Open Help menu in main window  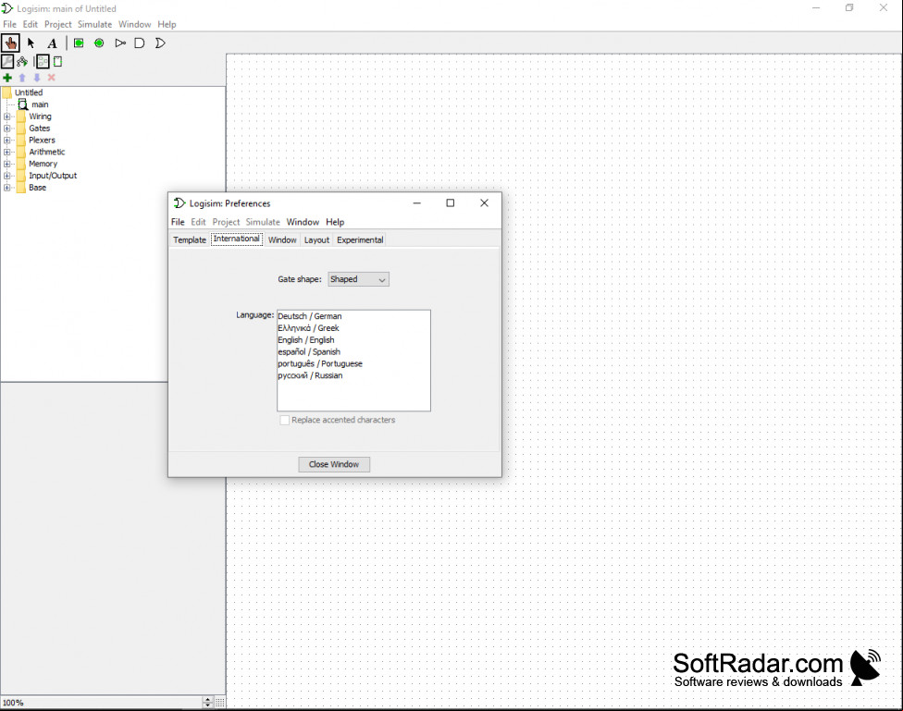tap(167, 24)
